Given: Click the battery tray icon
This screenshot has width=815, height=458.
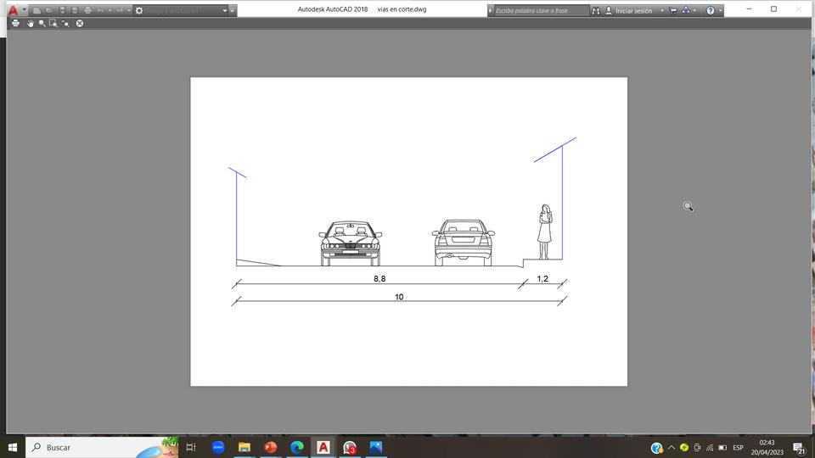Looking at the screenshot, I should coord(722,448).
